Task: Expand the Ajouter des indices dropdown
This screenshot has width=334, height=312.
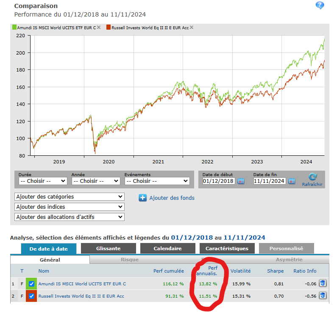Action: [70, 207]
